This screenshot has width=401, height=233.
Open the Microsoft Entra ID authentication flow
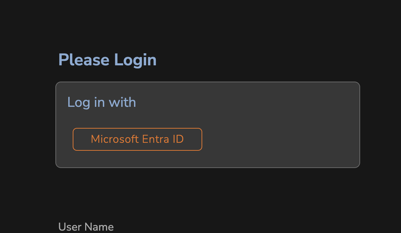pyautogui.click(x=137, y=139)
